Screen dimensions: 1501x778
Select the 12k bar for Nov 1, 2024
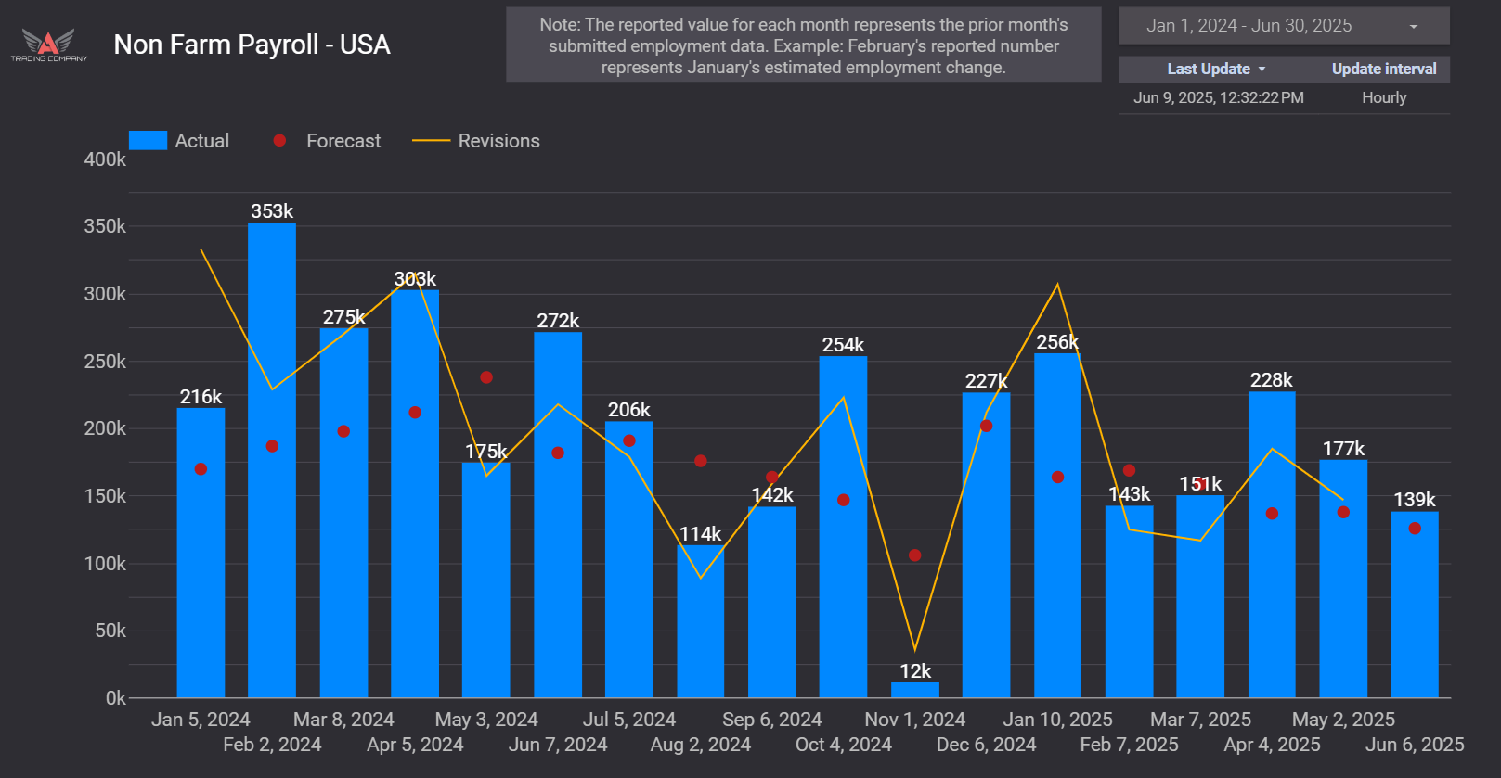(914, 690)
